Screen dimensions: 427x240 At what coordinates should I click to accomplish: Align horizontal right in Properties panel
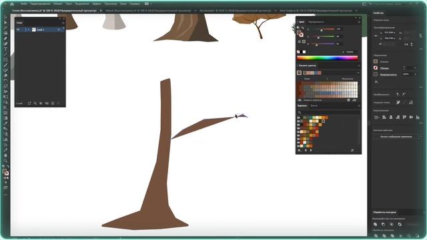[x=398, y=117]
